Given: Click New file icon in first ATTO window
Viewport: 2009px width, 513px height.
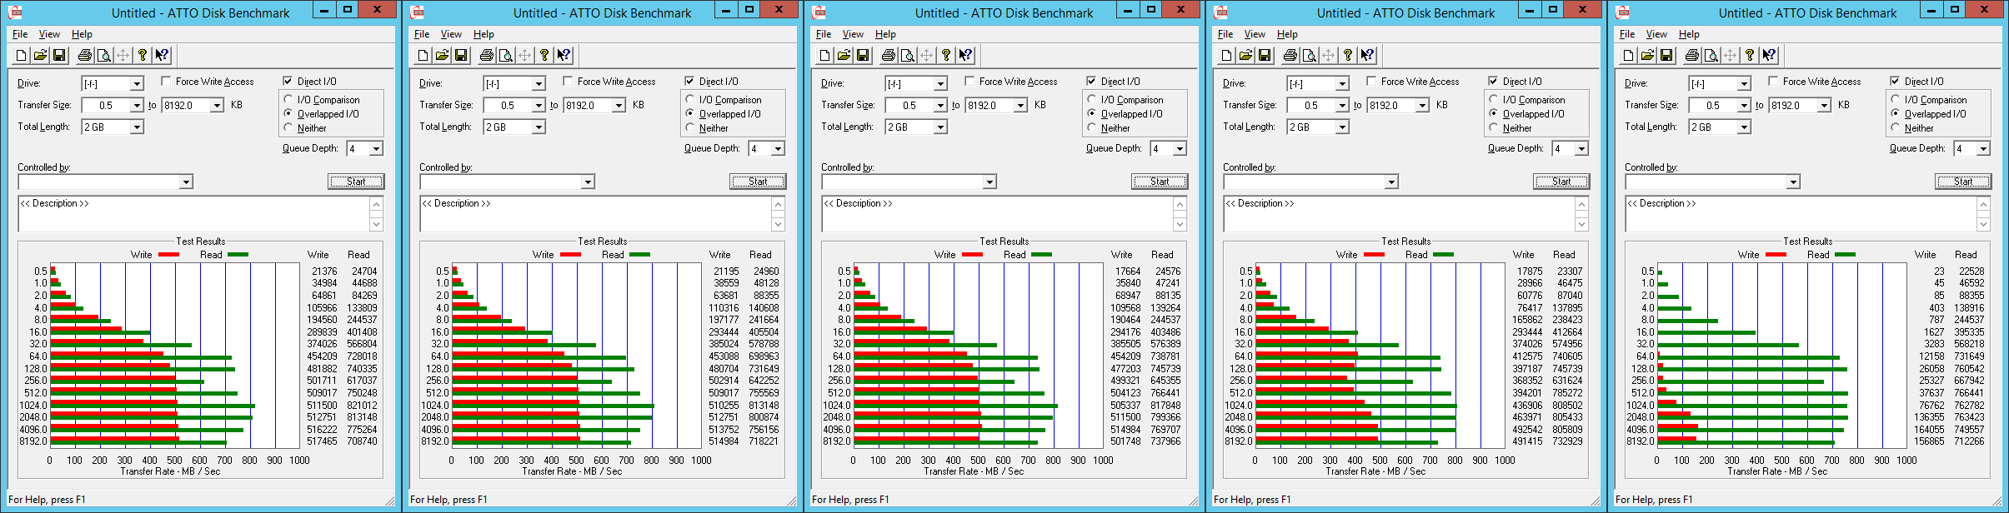Looking at the screenshot, I should pyautogui.click(x=21, y=55).
